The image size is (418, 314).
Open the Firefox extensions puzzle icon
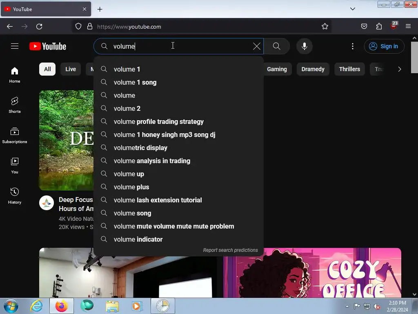click(379, 27)
